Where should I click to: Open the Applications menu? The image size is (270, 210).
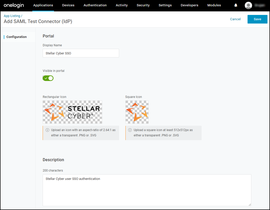43,5
